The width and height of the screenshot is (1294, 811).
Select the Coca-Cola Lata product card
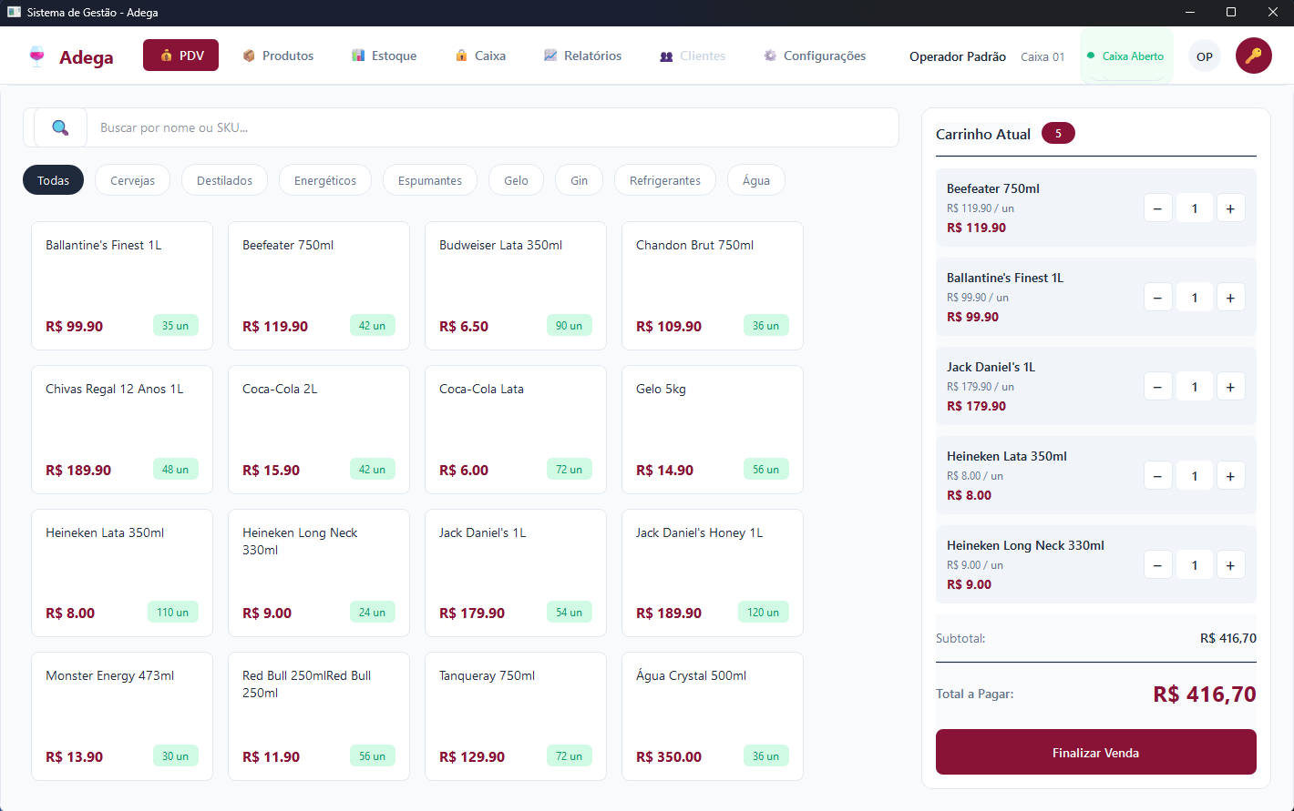click(x=516, y=430)
